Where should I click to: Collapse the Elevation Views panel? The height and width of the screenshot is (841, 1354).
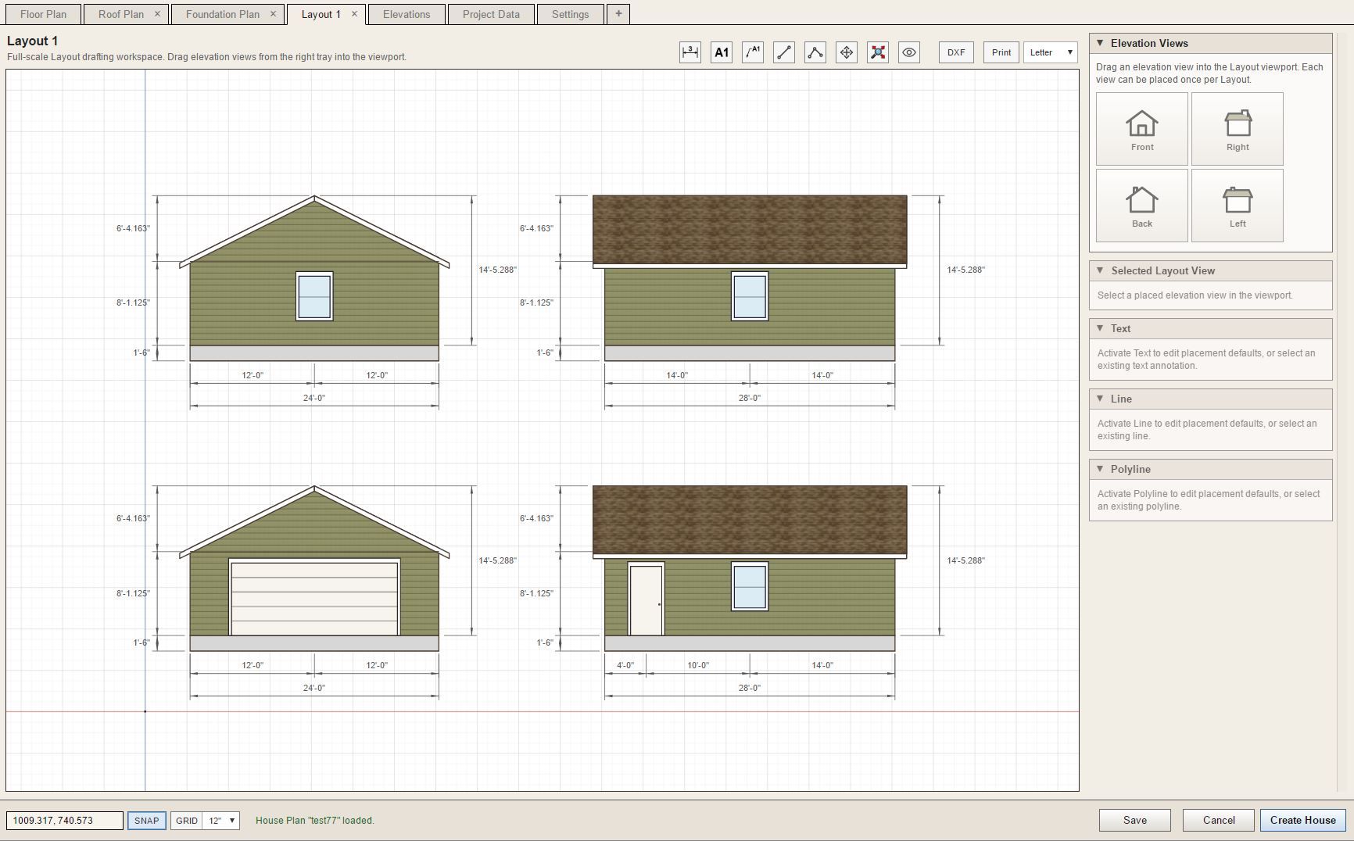pos(1100,43)
